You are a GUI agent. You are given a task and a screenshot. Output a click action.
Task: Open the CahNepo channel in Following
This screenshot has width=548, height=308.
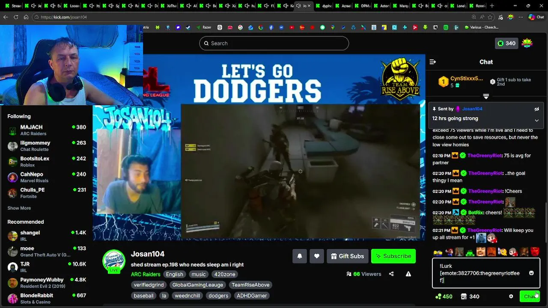tap(47, 177)
